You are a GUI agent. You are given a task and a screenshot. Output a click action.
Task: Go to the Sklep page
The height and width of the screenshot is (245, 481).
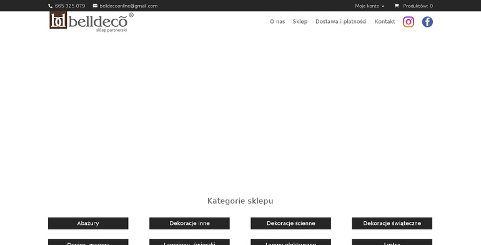(300, 21)
